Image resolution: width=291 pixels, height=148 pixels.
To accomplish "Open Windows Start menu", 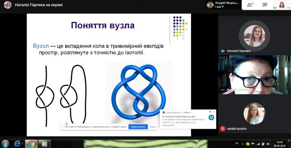I will 5,144.
